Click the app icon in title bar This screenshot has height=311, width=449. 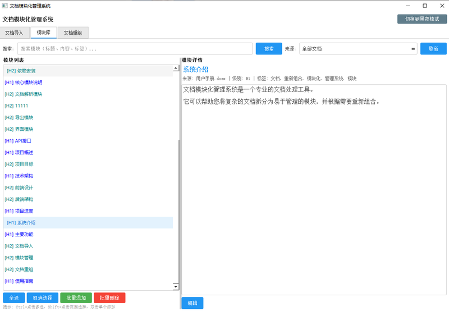point(5,6)
